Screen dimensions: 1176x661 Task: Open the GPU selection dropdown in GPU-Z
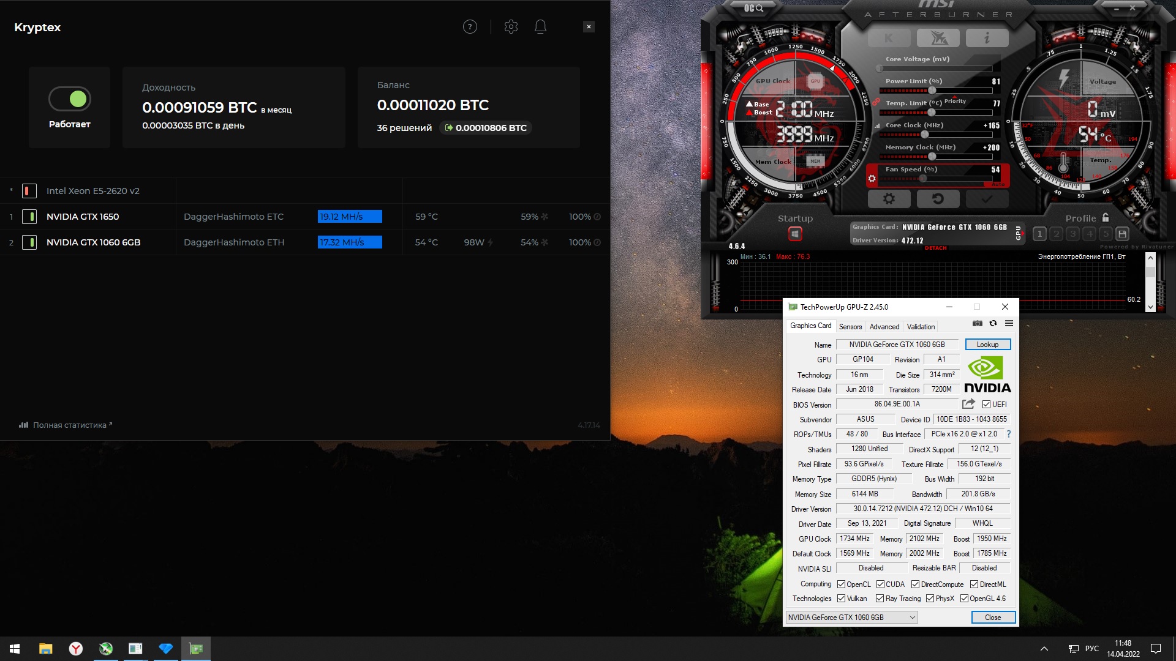pos(851,618)
